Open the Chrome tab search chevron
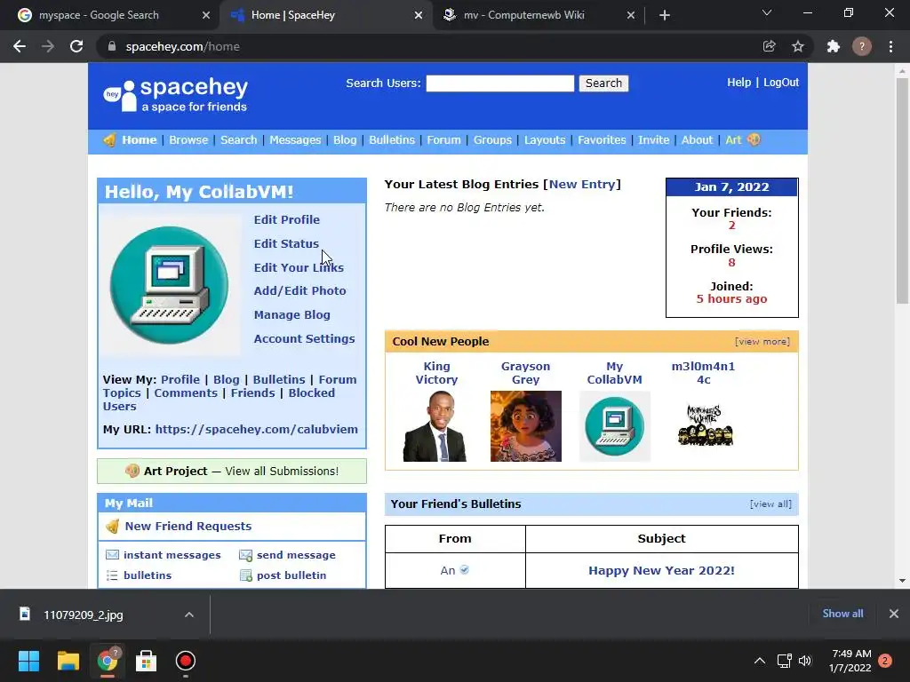 click(x=767, y=12)
